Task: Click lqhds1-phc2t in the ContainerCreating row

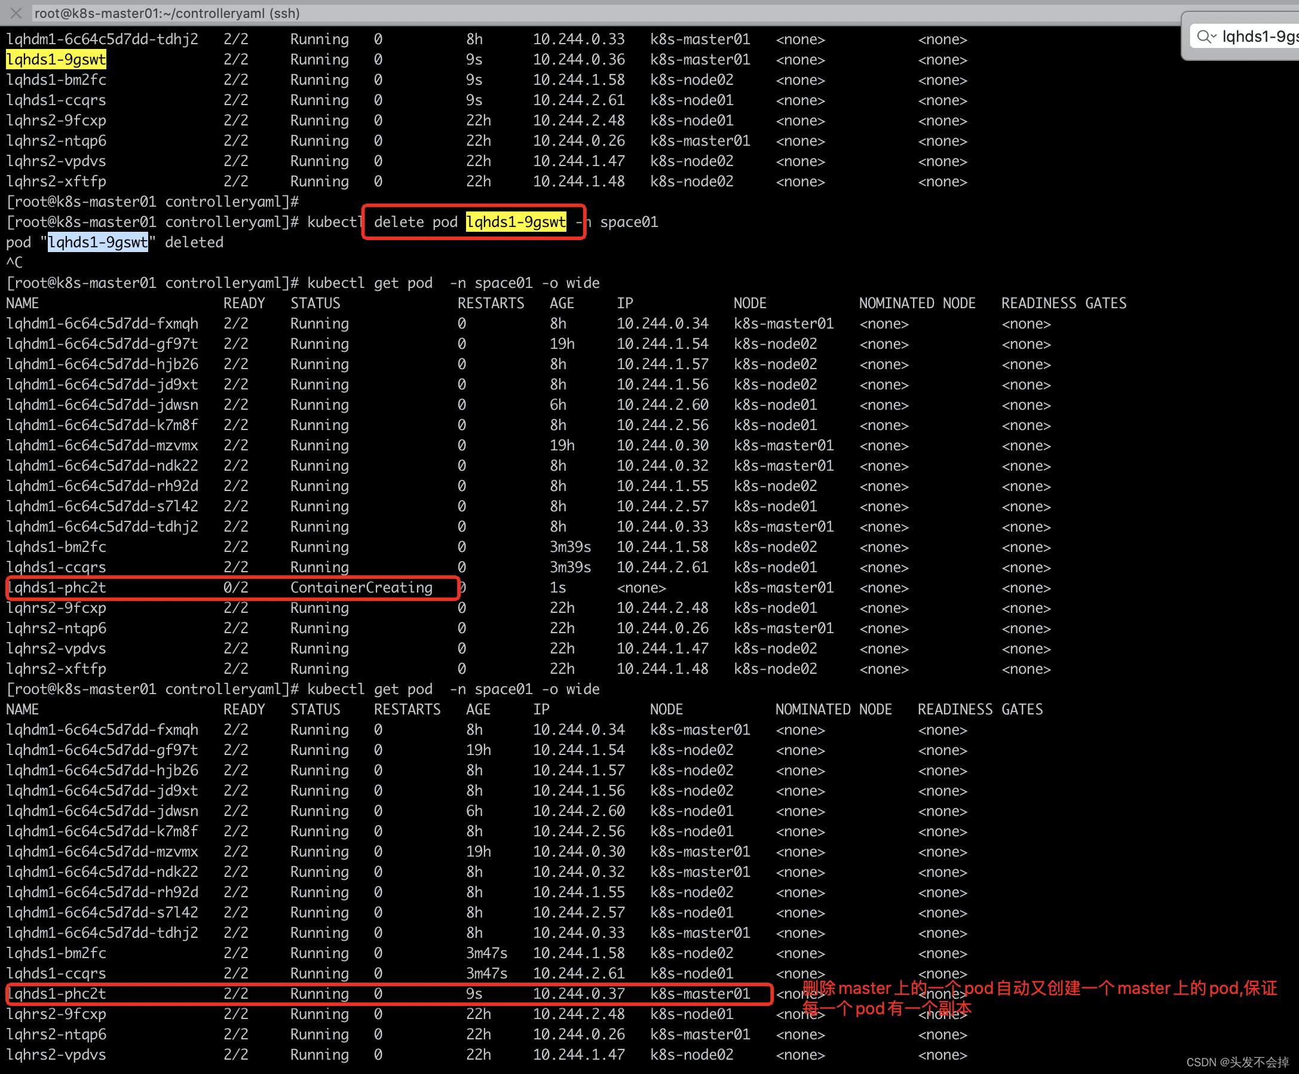Action: point(56,587)
